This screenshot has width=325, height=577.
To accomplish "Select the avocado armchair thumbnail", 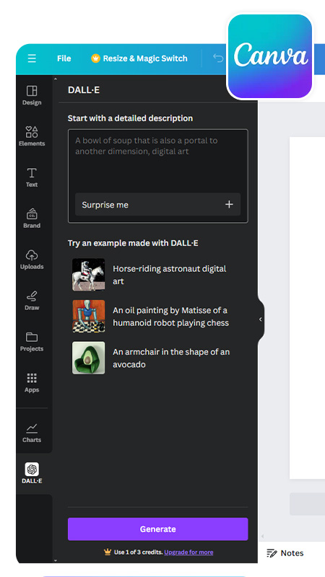I will point(88,358).
